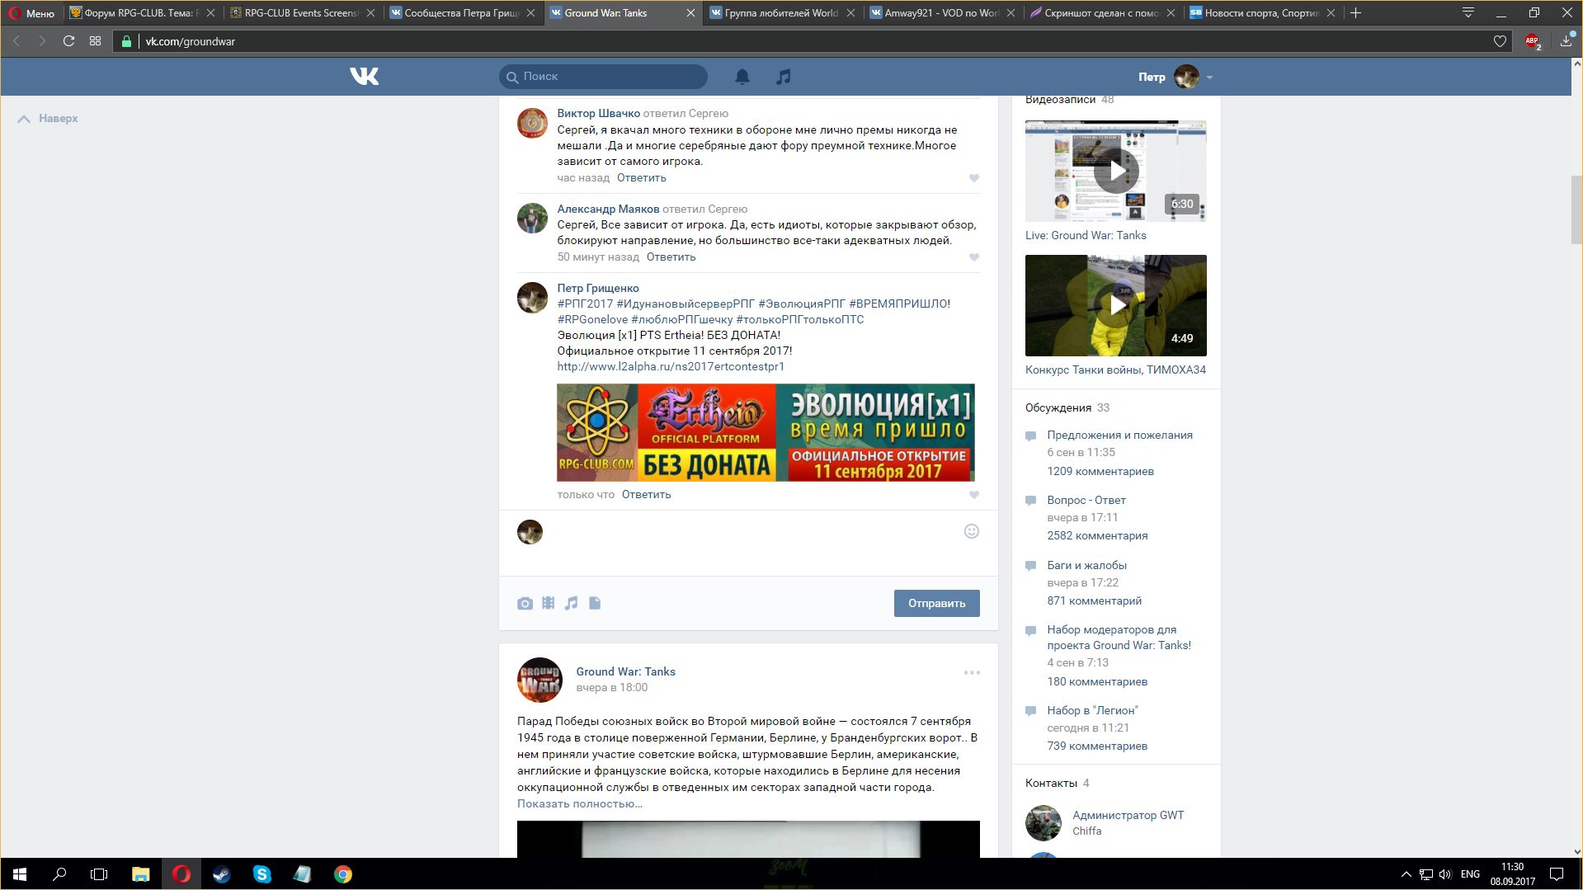
Task: Open the Task View taskbar icon
Action: coord(99,874)
